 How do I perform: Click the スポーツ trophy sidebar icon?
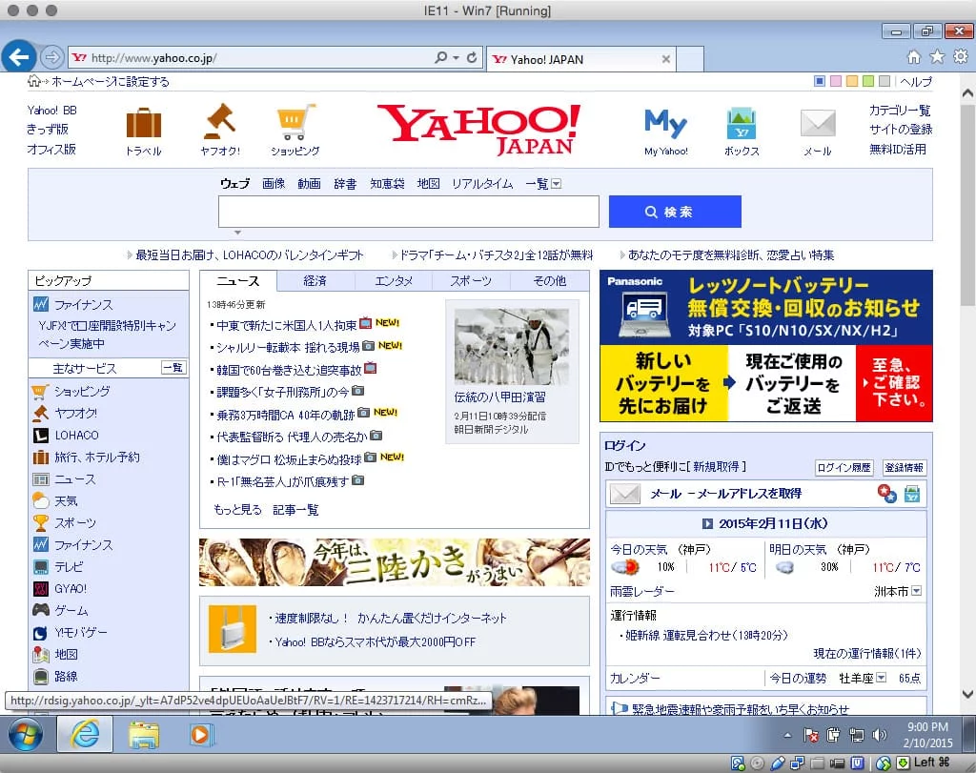pos(40,523)
